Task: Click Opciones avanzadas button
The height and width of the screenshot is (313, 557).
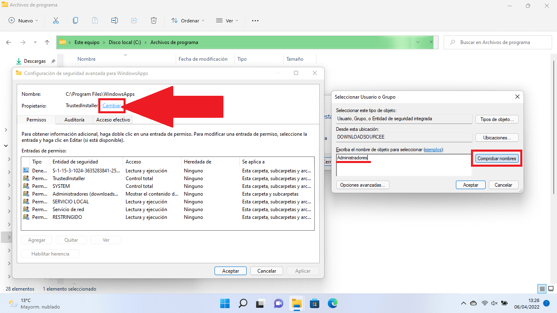Action: (362, 185)
